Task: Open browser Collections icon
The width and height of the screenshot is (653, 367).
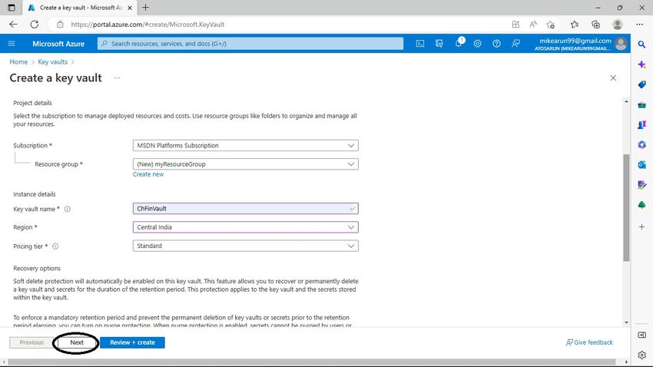Action: tap(595, 25)
